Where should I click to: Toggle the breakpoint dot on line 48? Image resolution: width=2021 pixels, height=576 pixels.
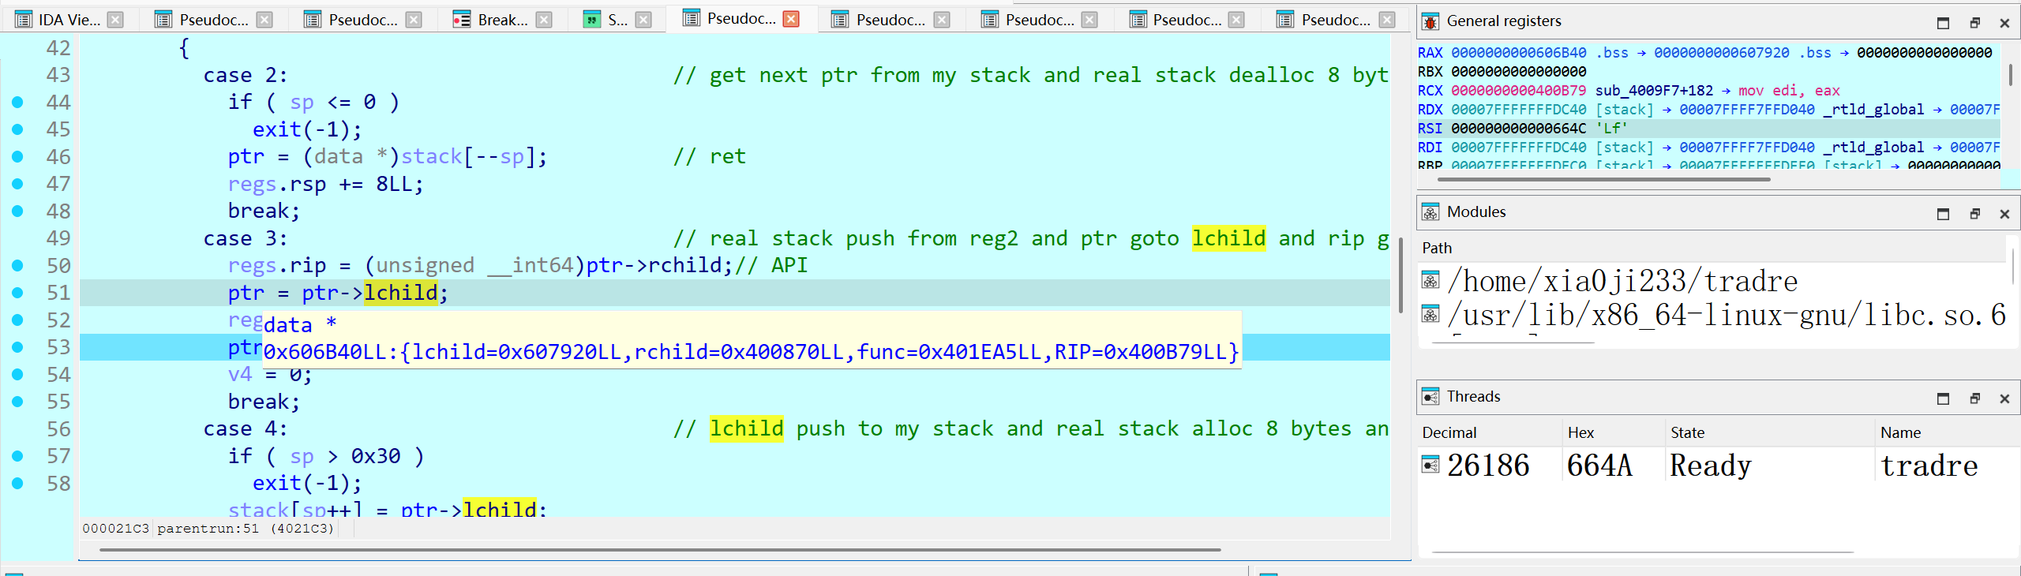coord(17,211)
